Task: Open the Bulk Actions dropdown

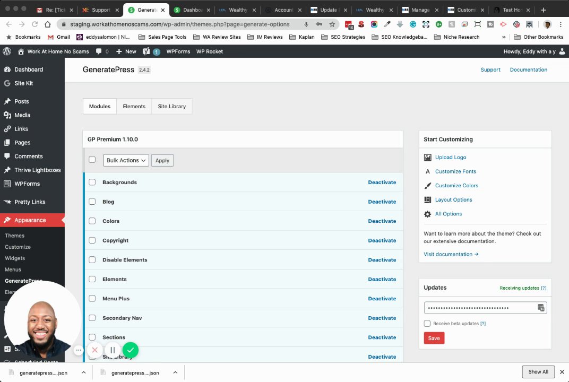Action: tap(126, 160)
